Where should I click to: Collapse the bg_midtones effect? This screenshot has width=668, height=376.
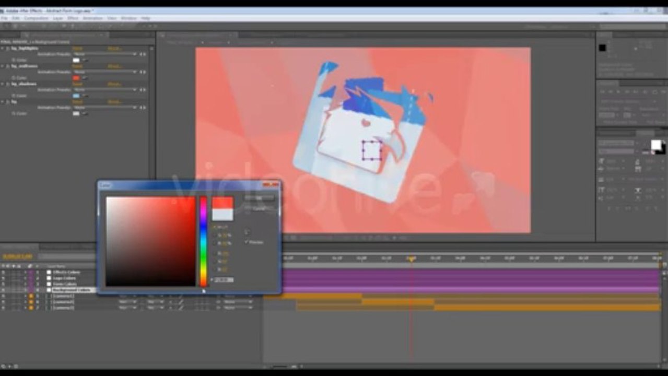pos(3,66)
